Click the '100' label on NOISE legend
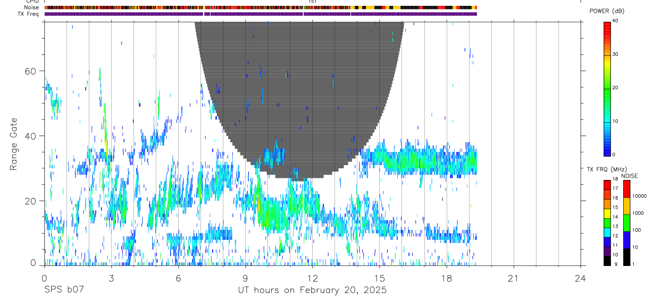 pyautogui.click(x=637, y=230)
